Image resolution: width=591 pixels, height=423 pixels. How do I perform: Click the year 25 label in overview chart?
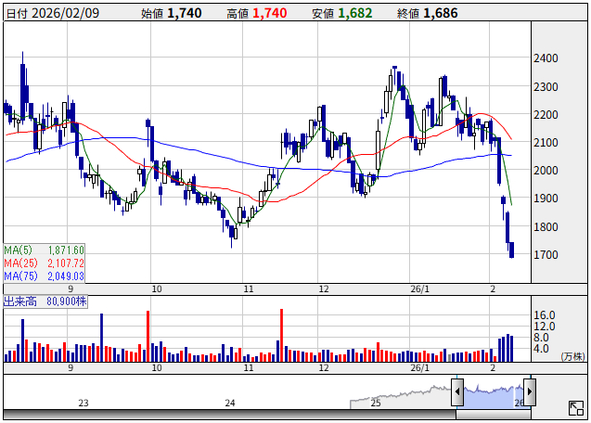click(376, 403)
